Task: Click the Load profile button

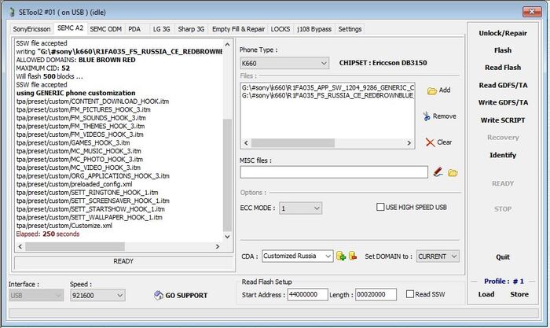Action: pos(486,294)
